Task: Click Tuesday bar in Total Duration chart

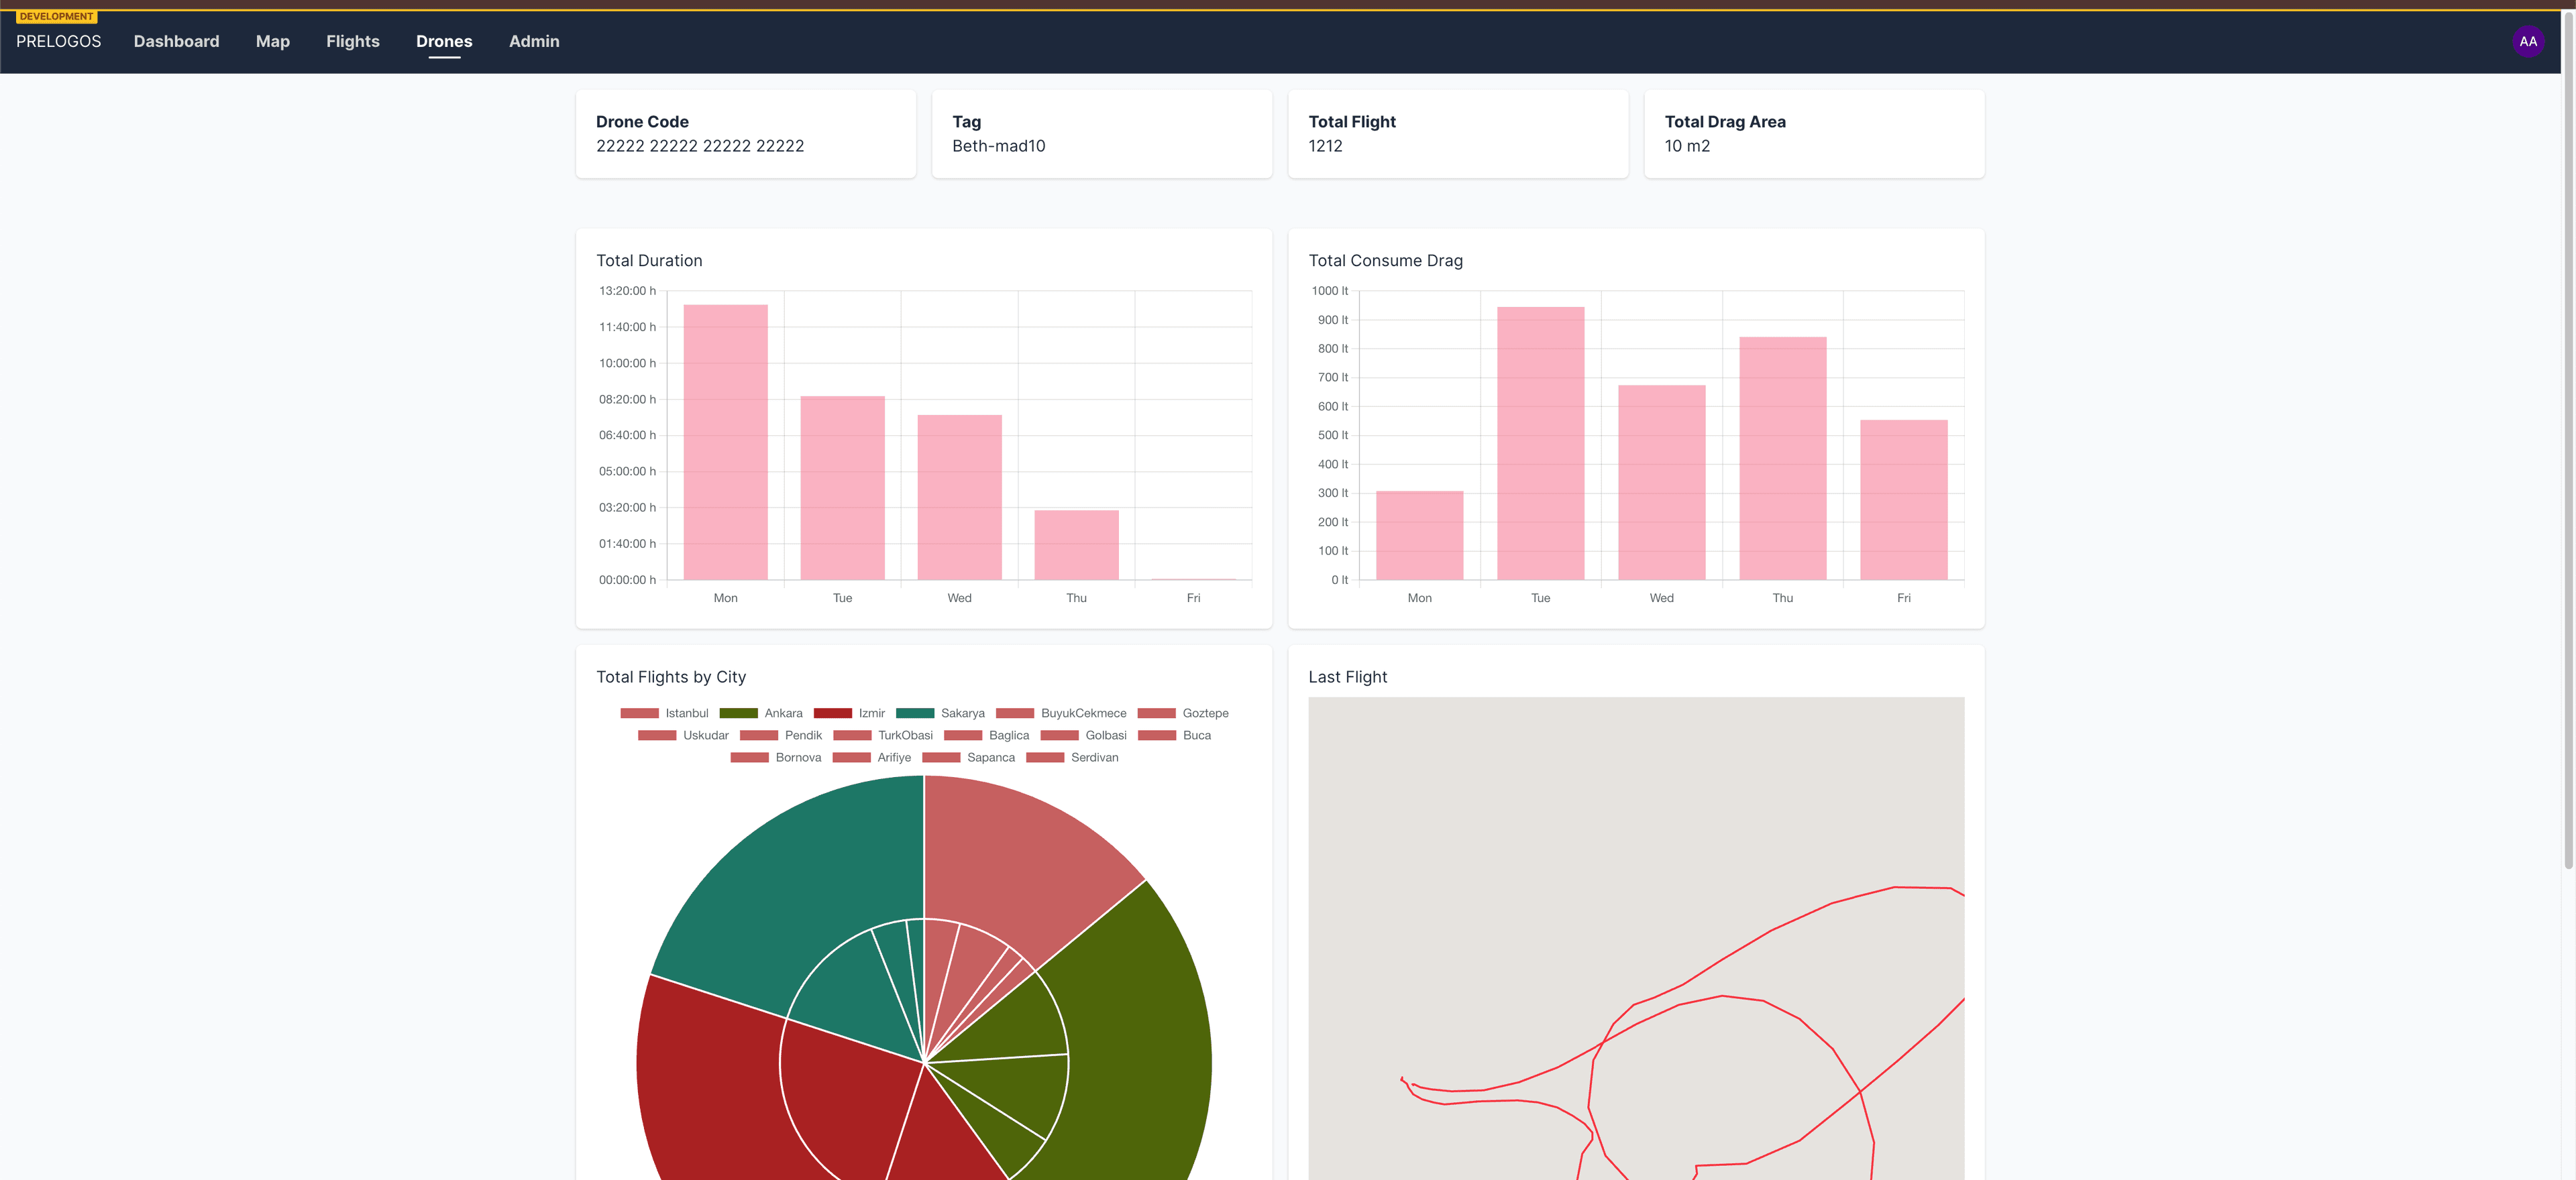Action: tap(842, 487)
